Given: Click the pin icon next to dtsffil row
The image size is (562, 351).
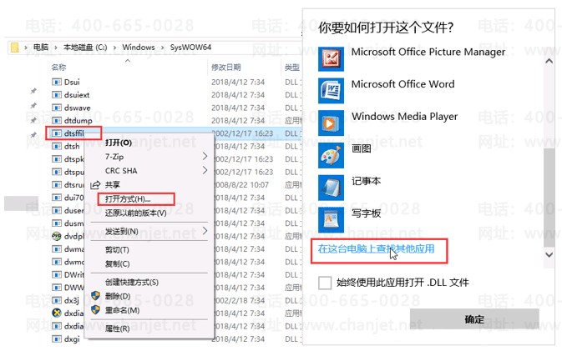Looking at the screenshot, I should pyautogui.click(x=33, y=135).
